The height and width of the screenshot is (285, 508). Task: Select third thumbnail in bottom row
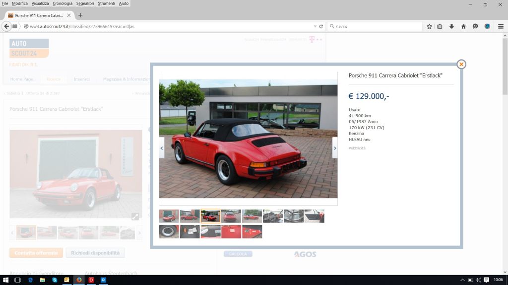210,232
